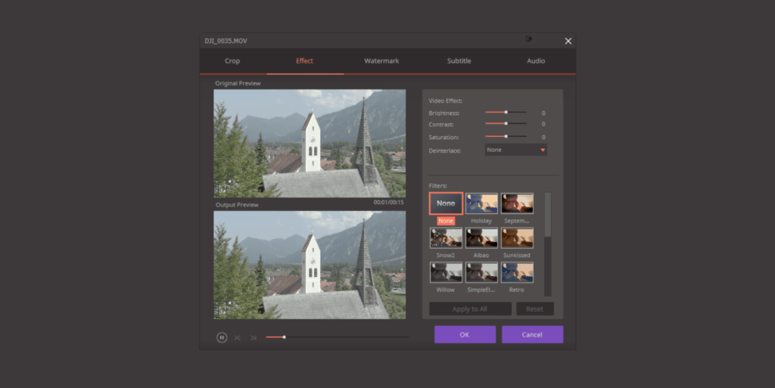Pause the video preview playback

click(222, 337)
